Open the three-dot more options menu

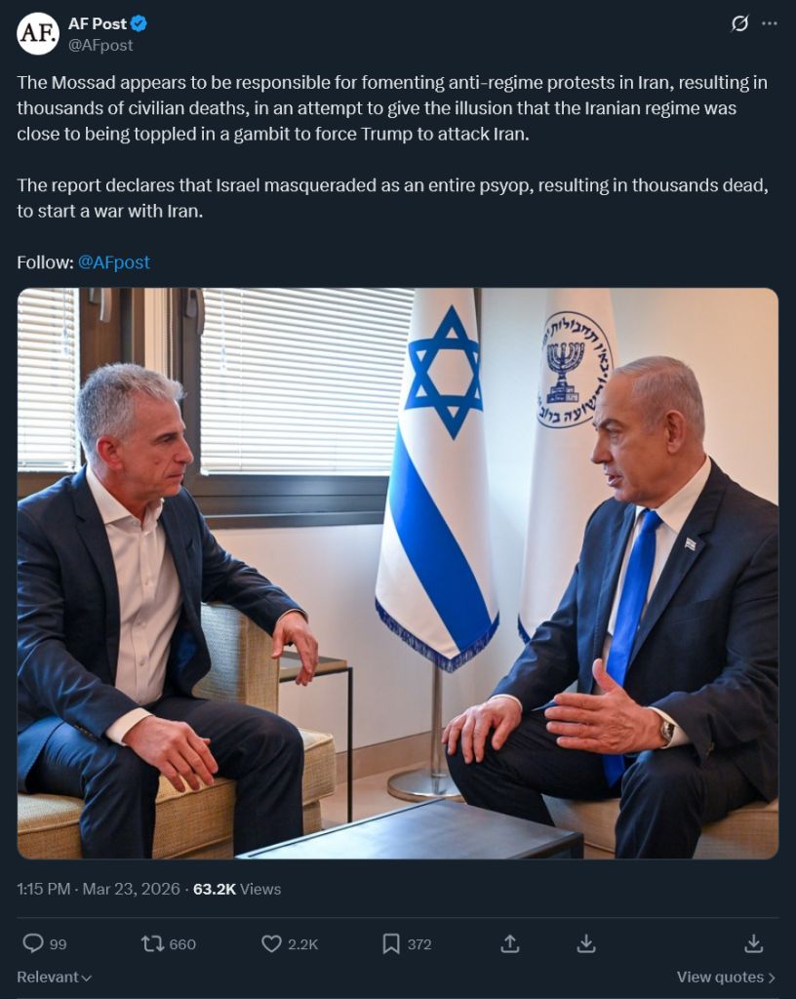pyautogui.click(x=770, y=23)
